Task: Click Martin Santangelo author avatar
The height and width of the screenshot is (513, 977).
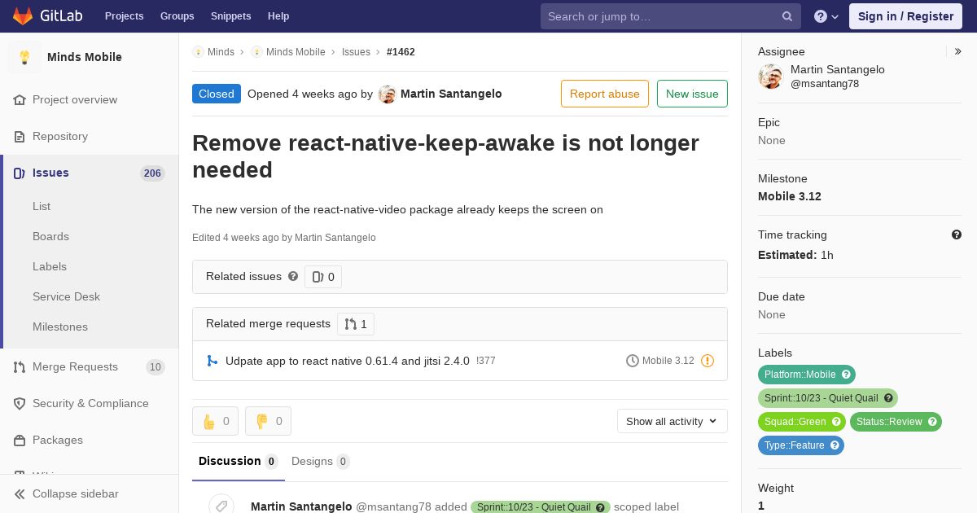Action: point(387,94)
